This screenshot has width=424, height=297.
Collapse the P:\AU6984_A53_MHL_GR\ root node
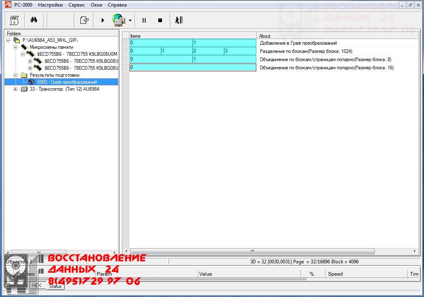pyautogui.click(x=8, y=40)
